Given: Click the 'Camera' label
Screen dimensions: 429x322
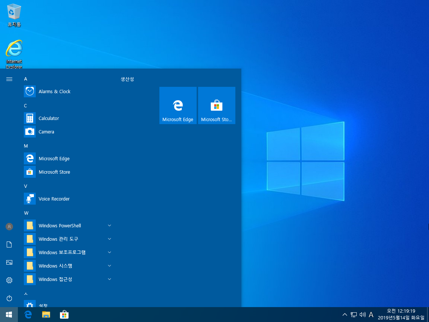Looking at the screenshot, I should point(46,132).
